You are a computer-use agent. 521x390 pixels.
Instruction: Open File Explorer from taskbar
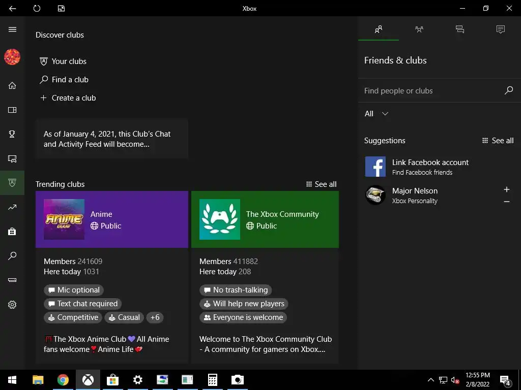coord(38,380)
